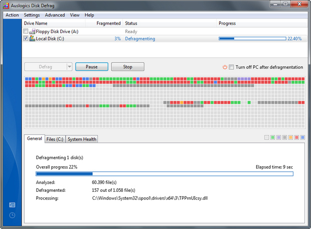Click the 60.390 file(s) analyzed value
This screenshot has height=229, width=311.
pyautogui.click(x=104, y=182)
